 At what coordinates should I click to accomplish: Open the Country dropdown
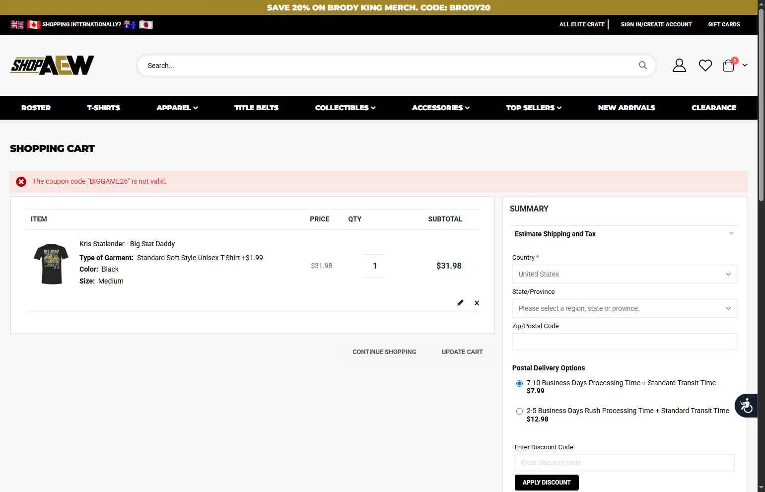point(625,274)
